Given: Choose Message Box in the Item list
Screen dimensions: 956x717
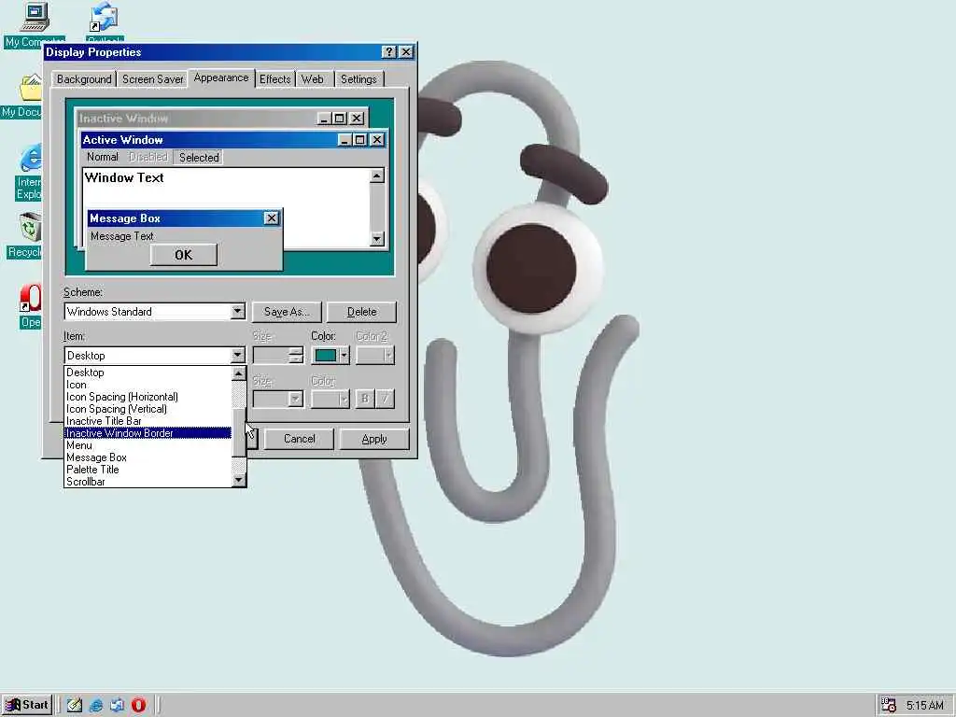Looking at the screenshot, I should (148, 457).
